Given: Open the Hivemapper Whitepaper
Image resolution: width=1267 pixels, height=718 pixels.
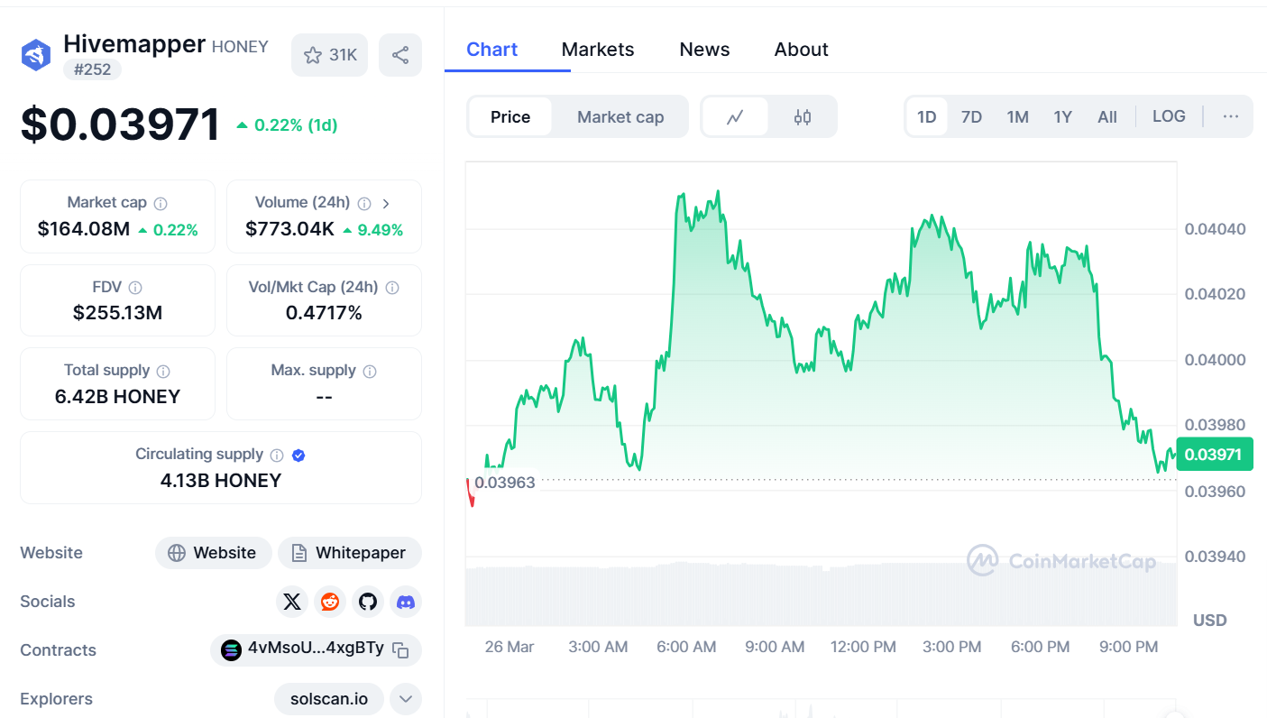Looking at the screenshot, I should (x=350, y=553).
